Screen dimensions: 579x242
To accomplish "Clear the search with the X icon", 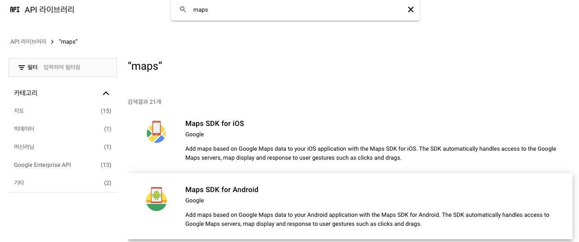I will (411, 9).
